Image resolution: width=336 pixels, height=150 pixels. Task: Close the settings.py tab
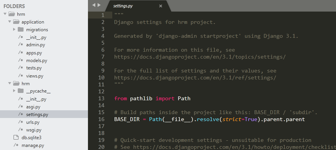[160, 6]
